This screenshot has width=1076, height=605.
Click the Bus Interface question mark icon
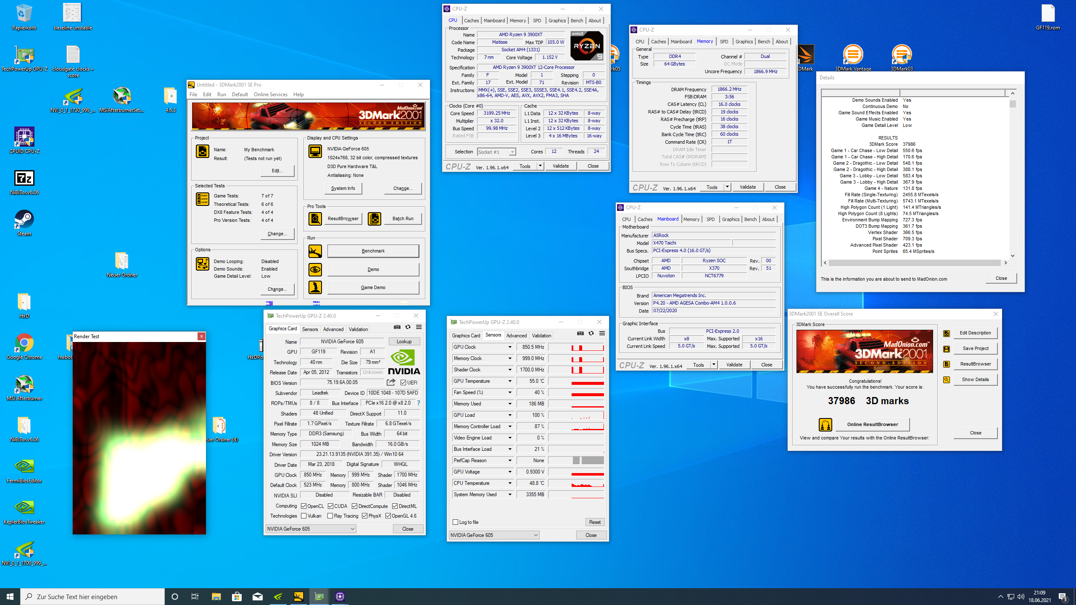click(418, 403)
